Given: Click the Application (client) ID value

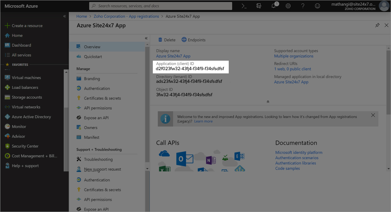Looking at the screenshot, I should [x=190, y=69].
